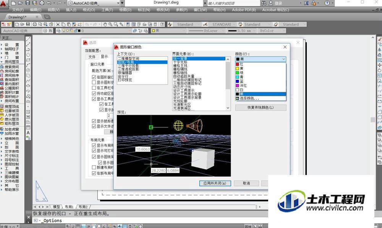Select the Polygon tool in draw toolbar
Screen dimensions: 382x228
pos(28,55)
